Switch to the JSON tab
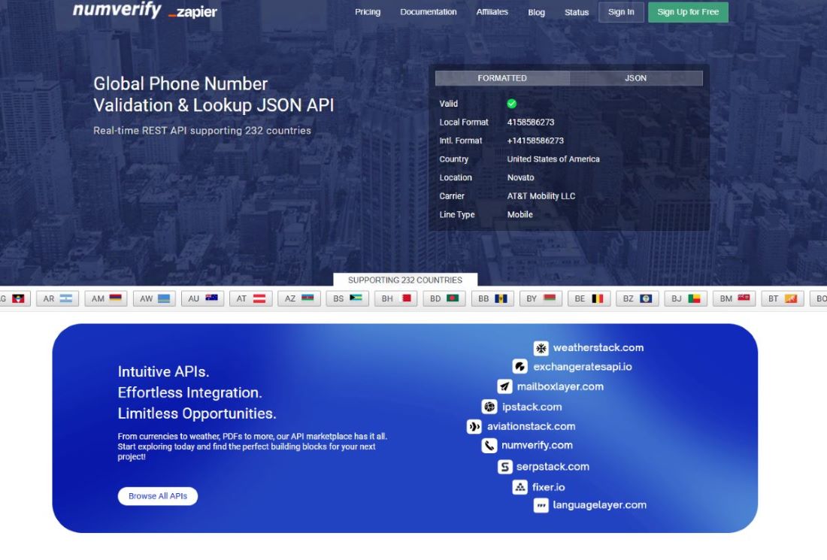Screen dimensions: 827x560 pos(635,77)
